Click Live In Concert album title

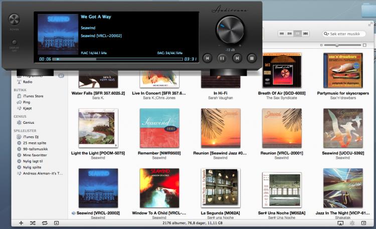[159, 93]
